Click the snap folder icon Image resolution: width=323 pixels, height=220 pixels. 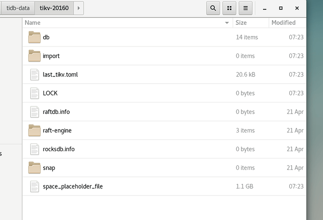pos(34,168)
